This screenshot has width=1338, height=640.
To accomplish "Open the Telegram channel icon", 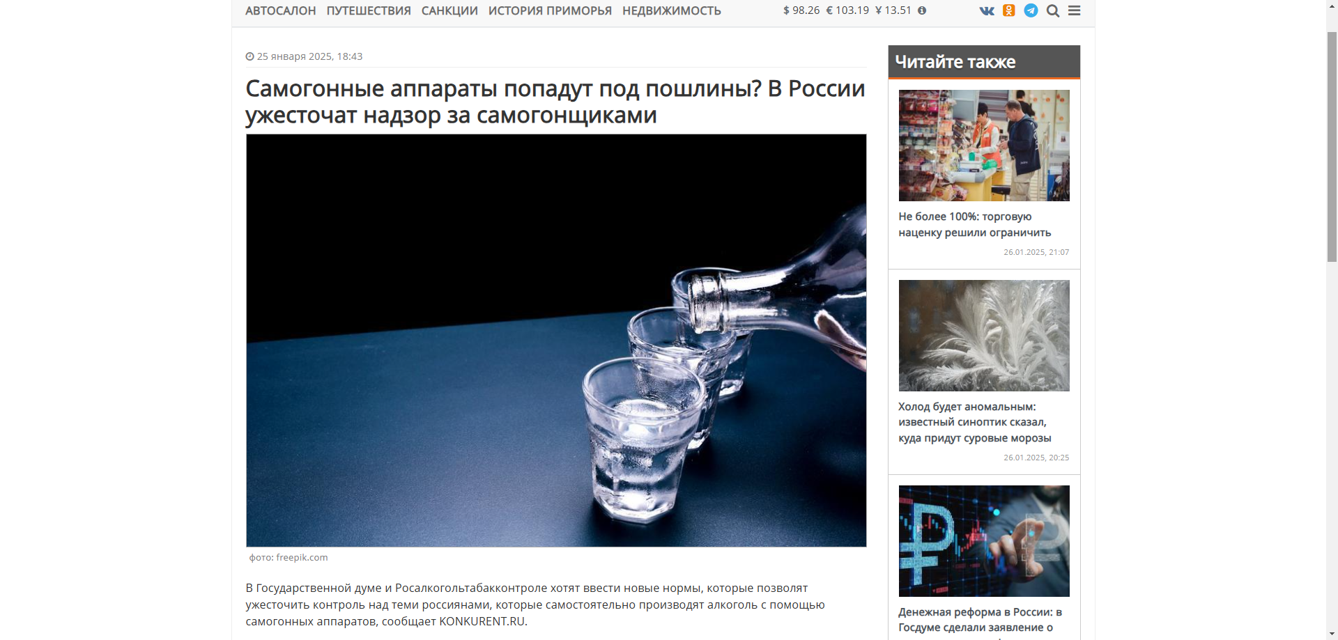I will coord(1031,10).
